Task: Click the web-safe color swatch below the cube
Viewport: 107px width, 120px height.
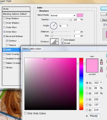Action: pos(101,71)
